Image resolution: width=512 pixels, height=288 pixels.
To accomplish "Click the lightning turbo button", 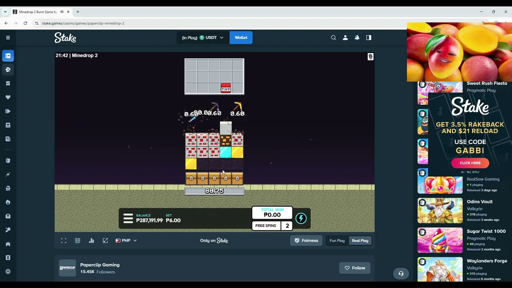I will [x=301, y=218].
